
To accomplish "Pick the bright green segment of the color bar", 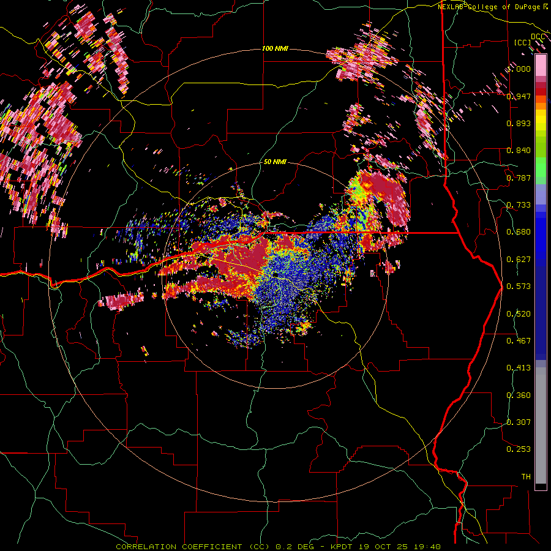I will (541, 167).
